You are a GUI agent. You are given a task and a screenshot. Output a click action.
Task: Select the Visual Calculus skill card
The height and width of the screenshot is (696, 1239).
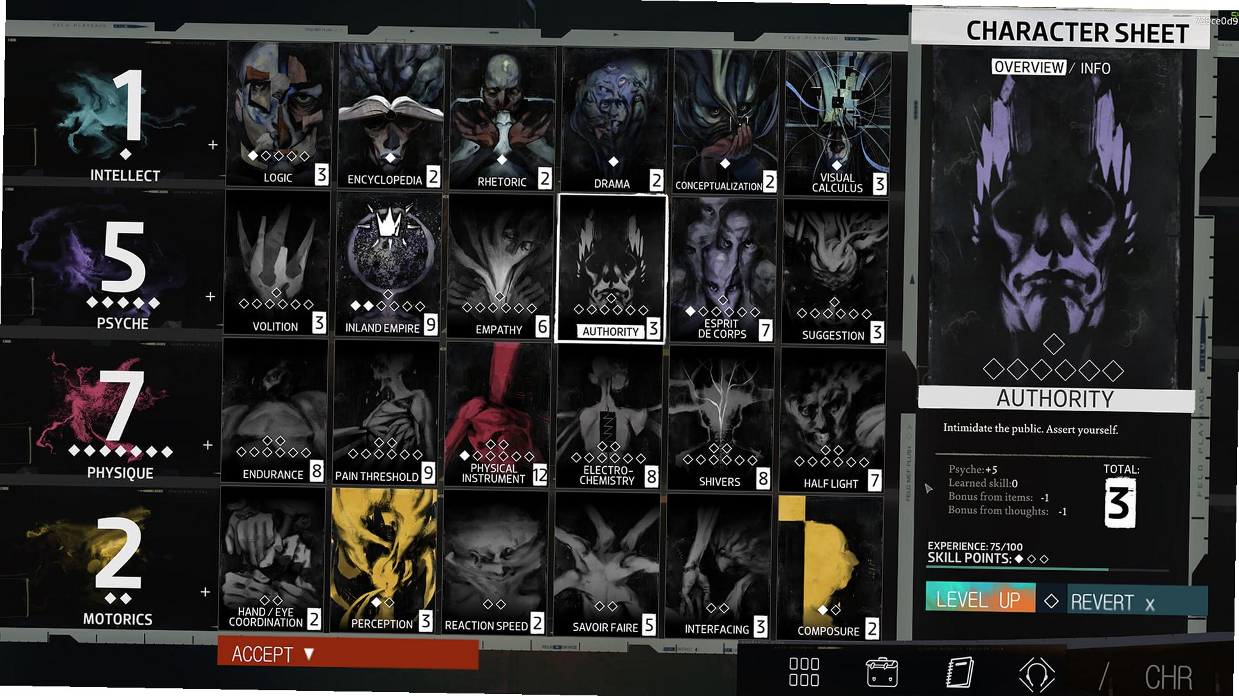click(x=837, y=123)
